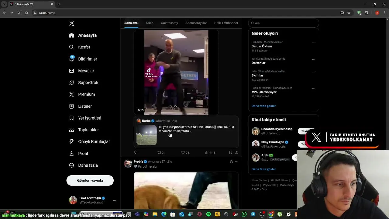Open Skriniar trending topic

pos(257,75)
